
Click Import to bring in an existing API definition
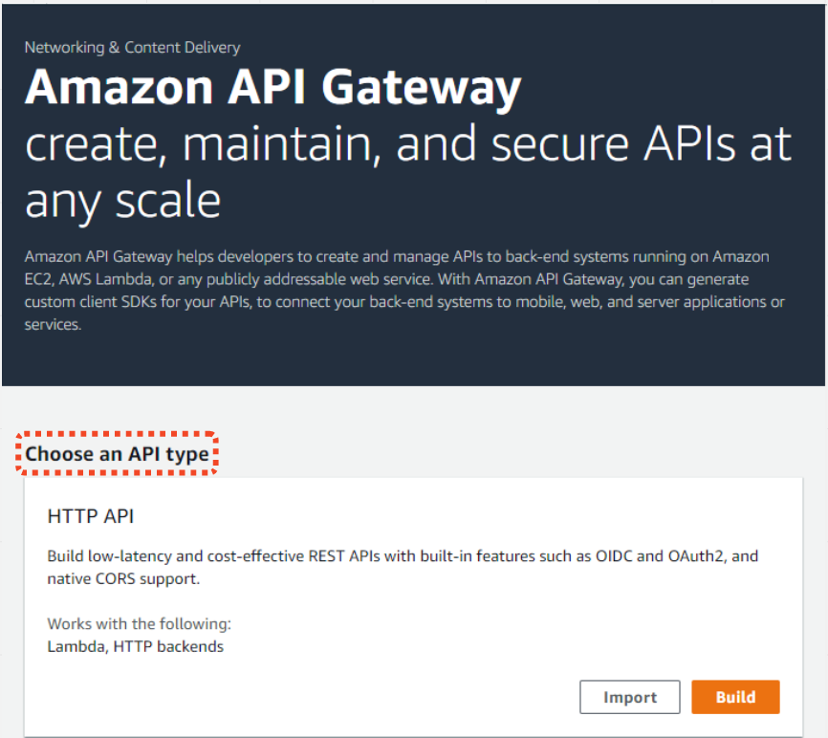click(629, 697)
